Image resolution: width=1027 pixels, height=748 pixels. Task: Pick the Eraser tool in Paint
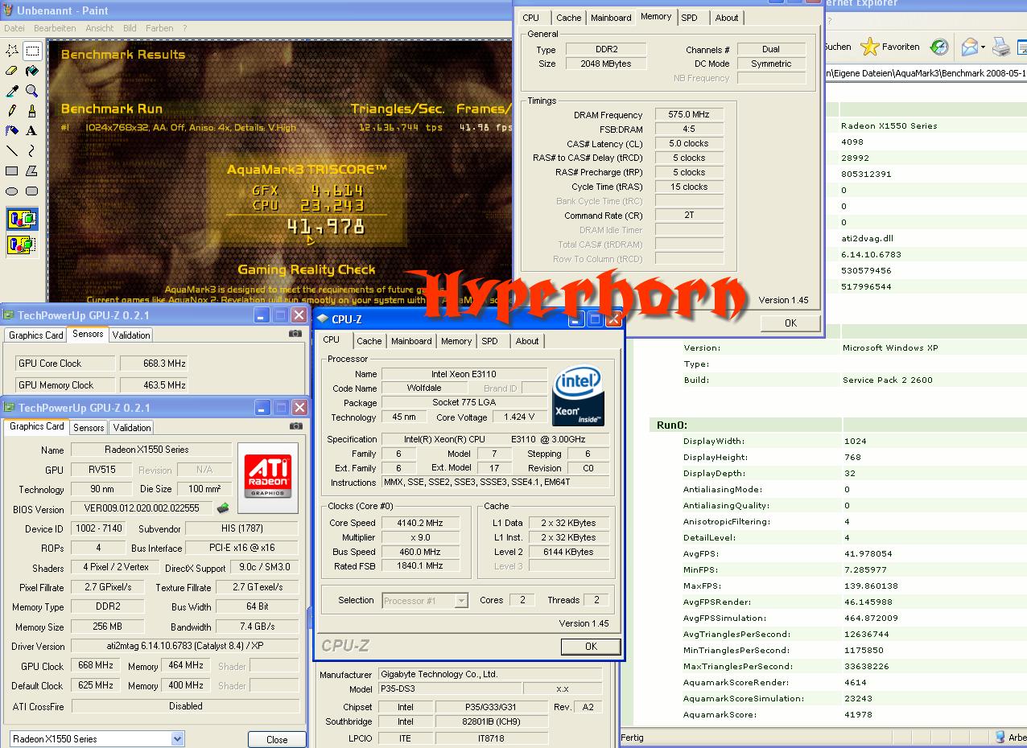click(x=12, y=71)
